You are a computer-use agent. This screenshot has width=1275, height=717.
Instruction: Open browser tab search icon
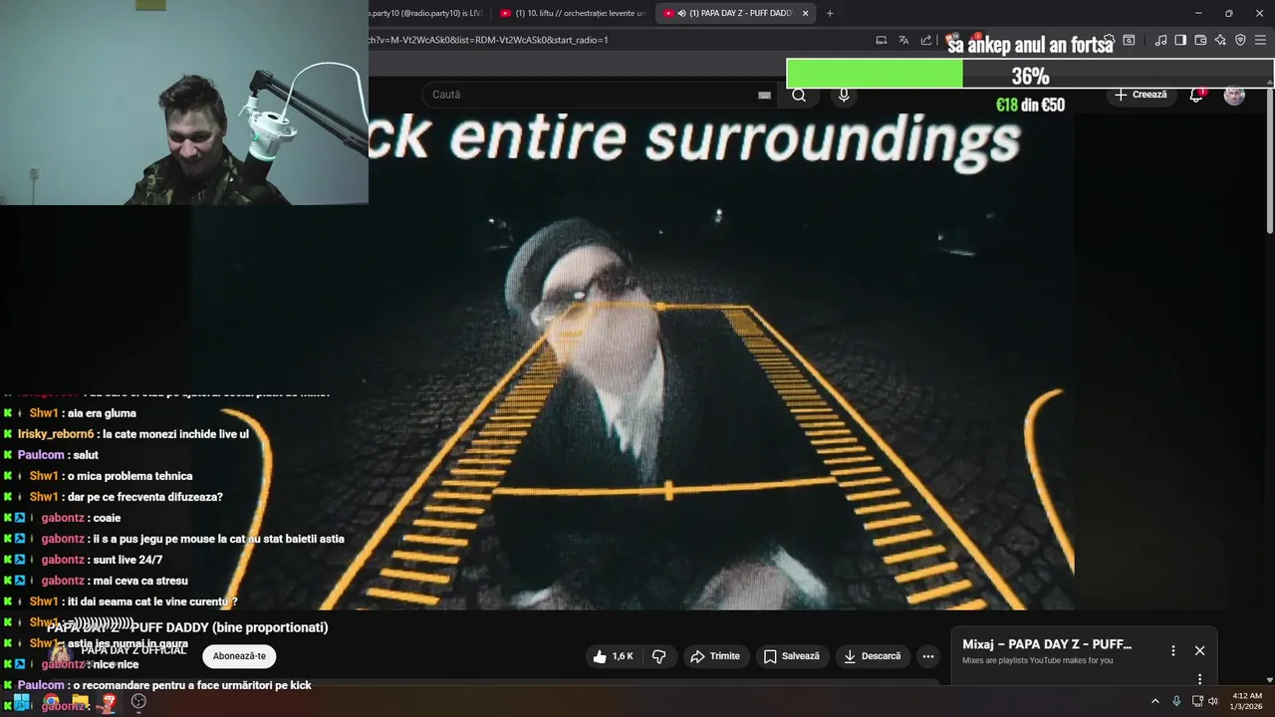pos(1129,40)
